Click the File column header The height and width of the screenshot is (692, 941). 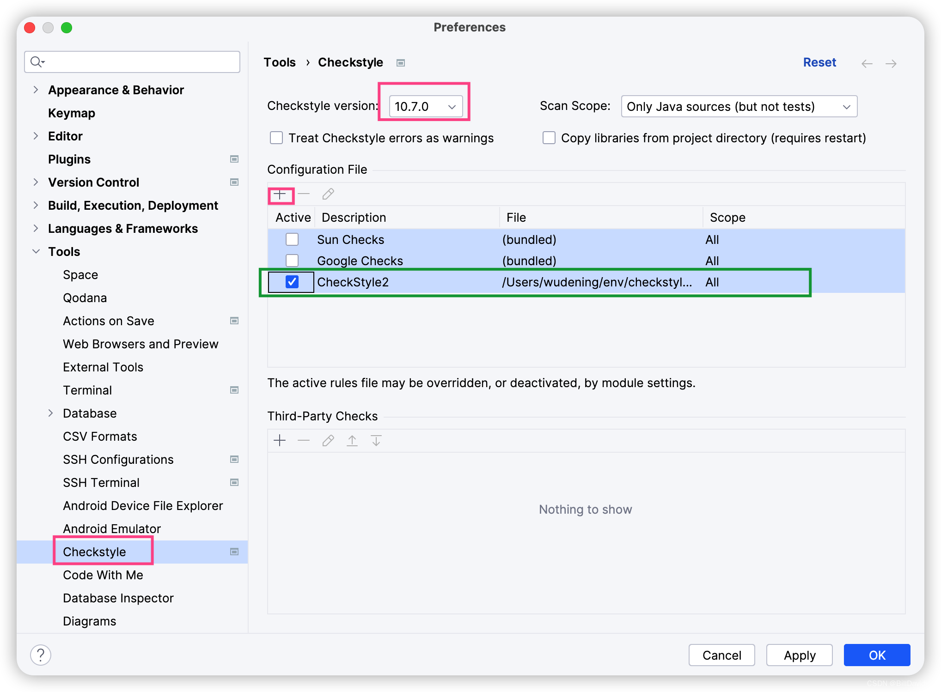pyautogui.click(x=601, y=218)
